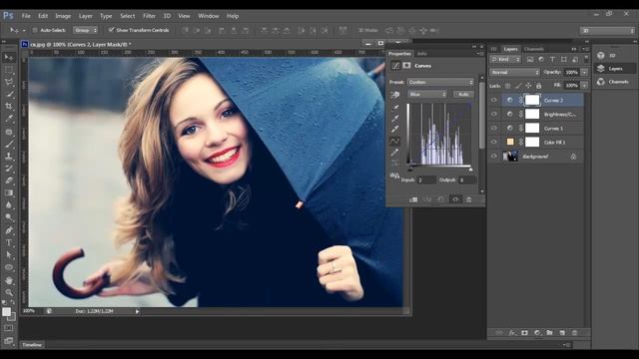This screenshot has width=639, height=359.
Task: Select the Horizontal Type tool
Action: 9,242
